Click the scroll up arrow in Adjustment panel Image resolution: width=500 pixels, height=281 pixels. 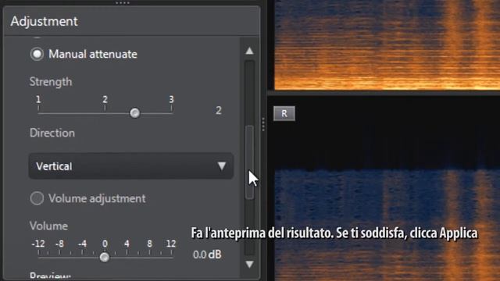(250, 51)
